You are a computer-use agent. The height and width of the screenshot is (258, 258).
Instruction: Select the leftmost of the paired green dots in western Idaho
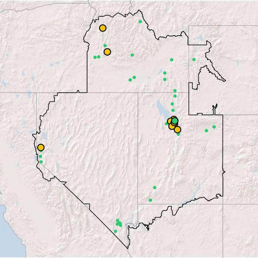pos(95,57)
